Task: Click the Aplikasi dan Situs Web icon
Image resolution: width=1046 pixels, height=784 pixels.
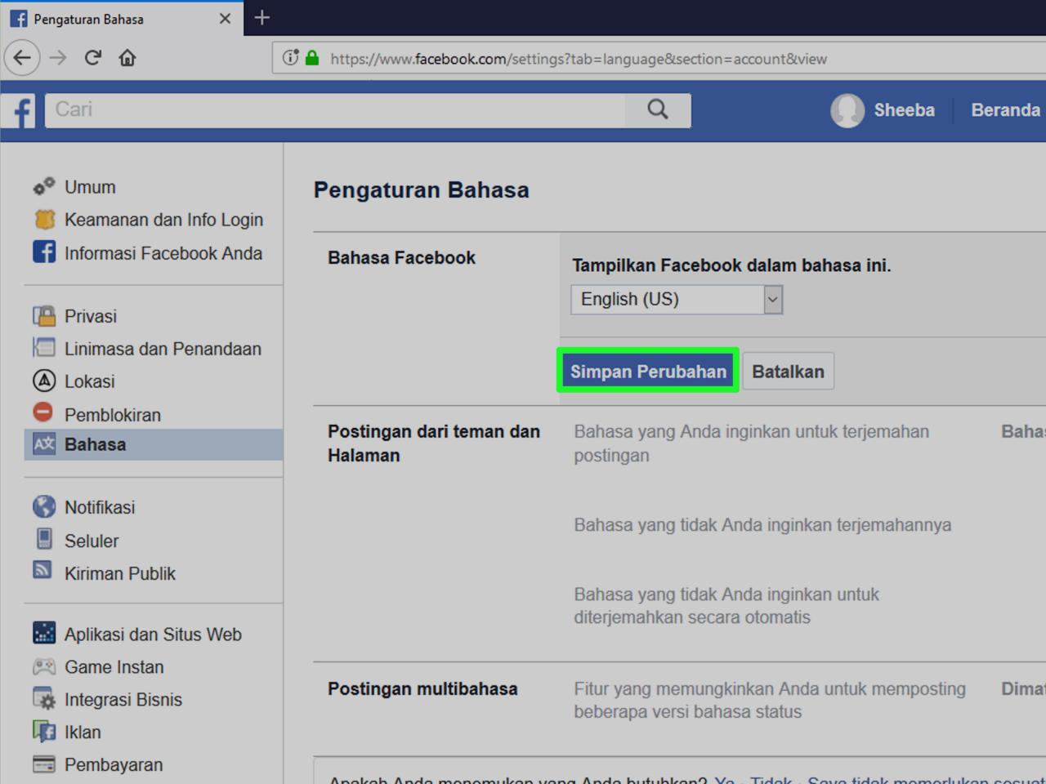Action: tap(44, 633)
